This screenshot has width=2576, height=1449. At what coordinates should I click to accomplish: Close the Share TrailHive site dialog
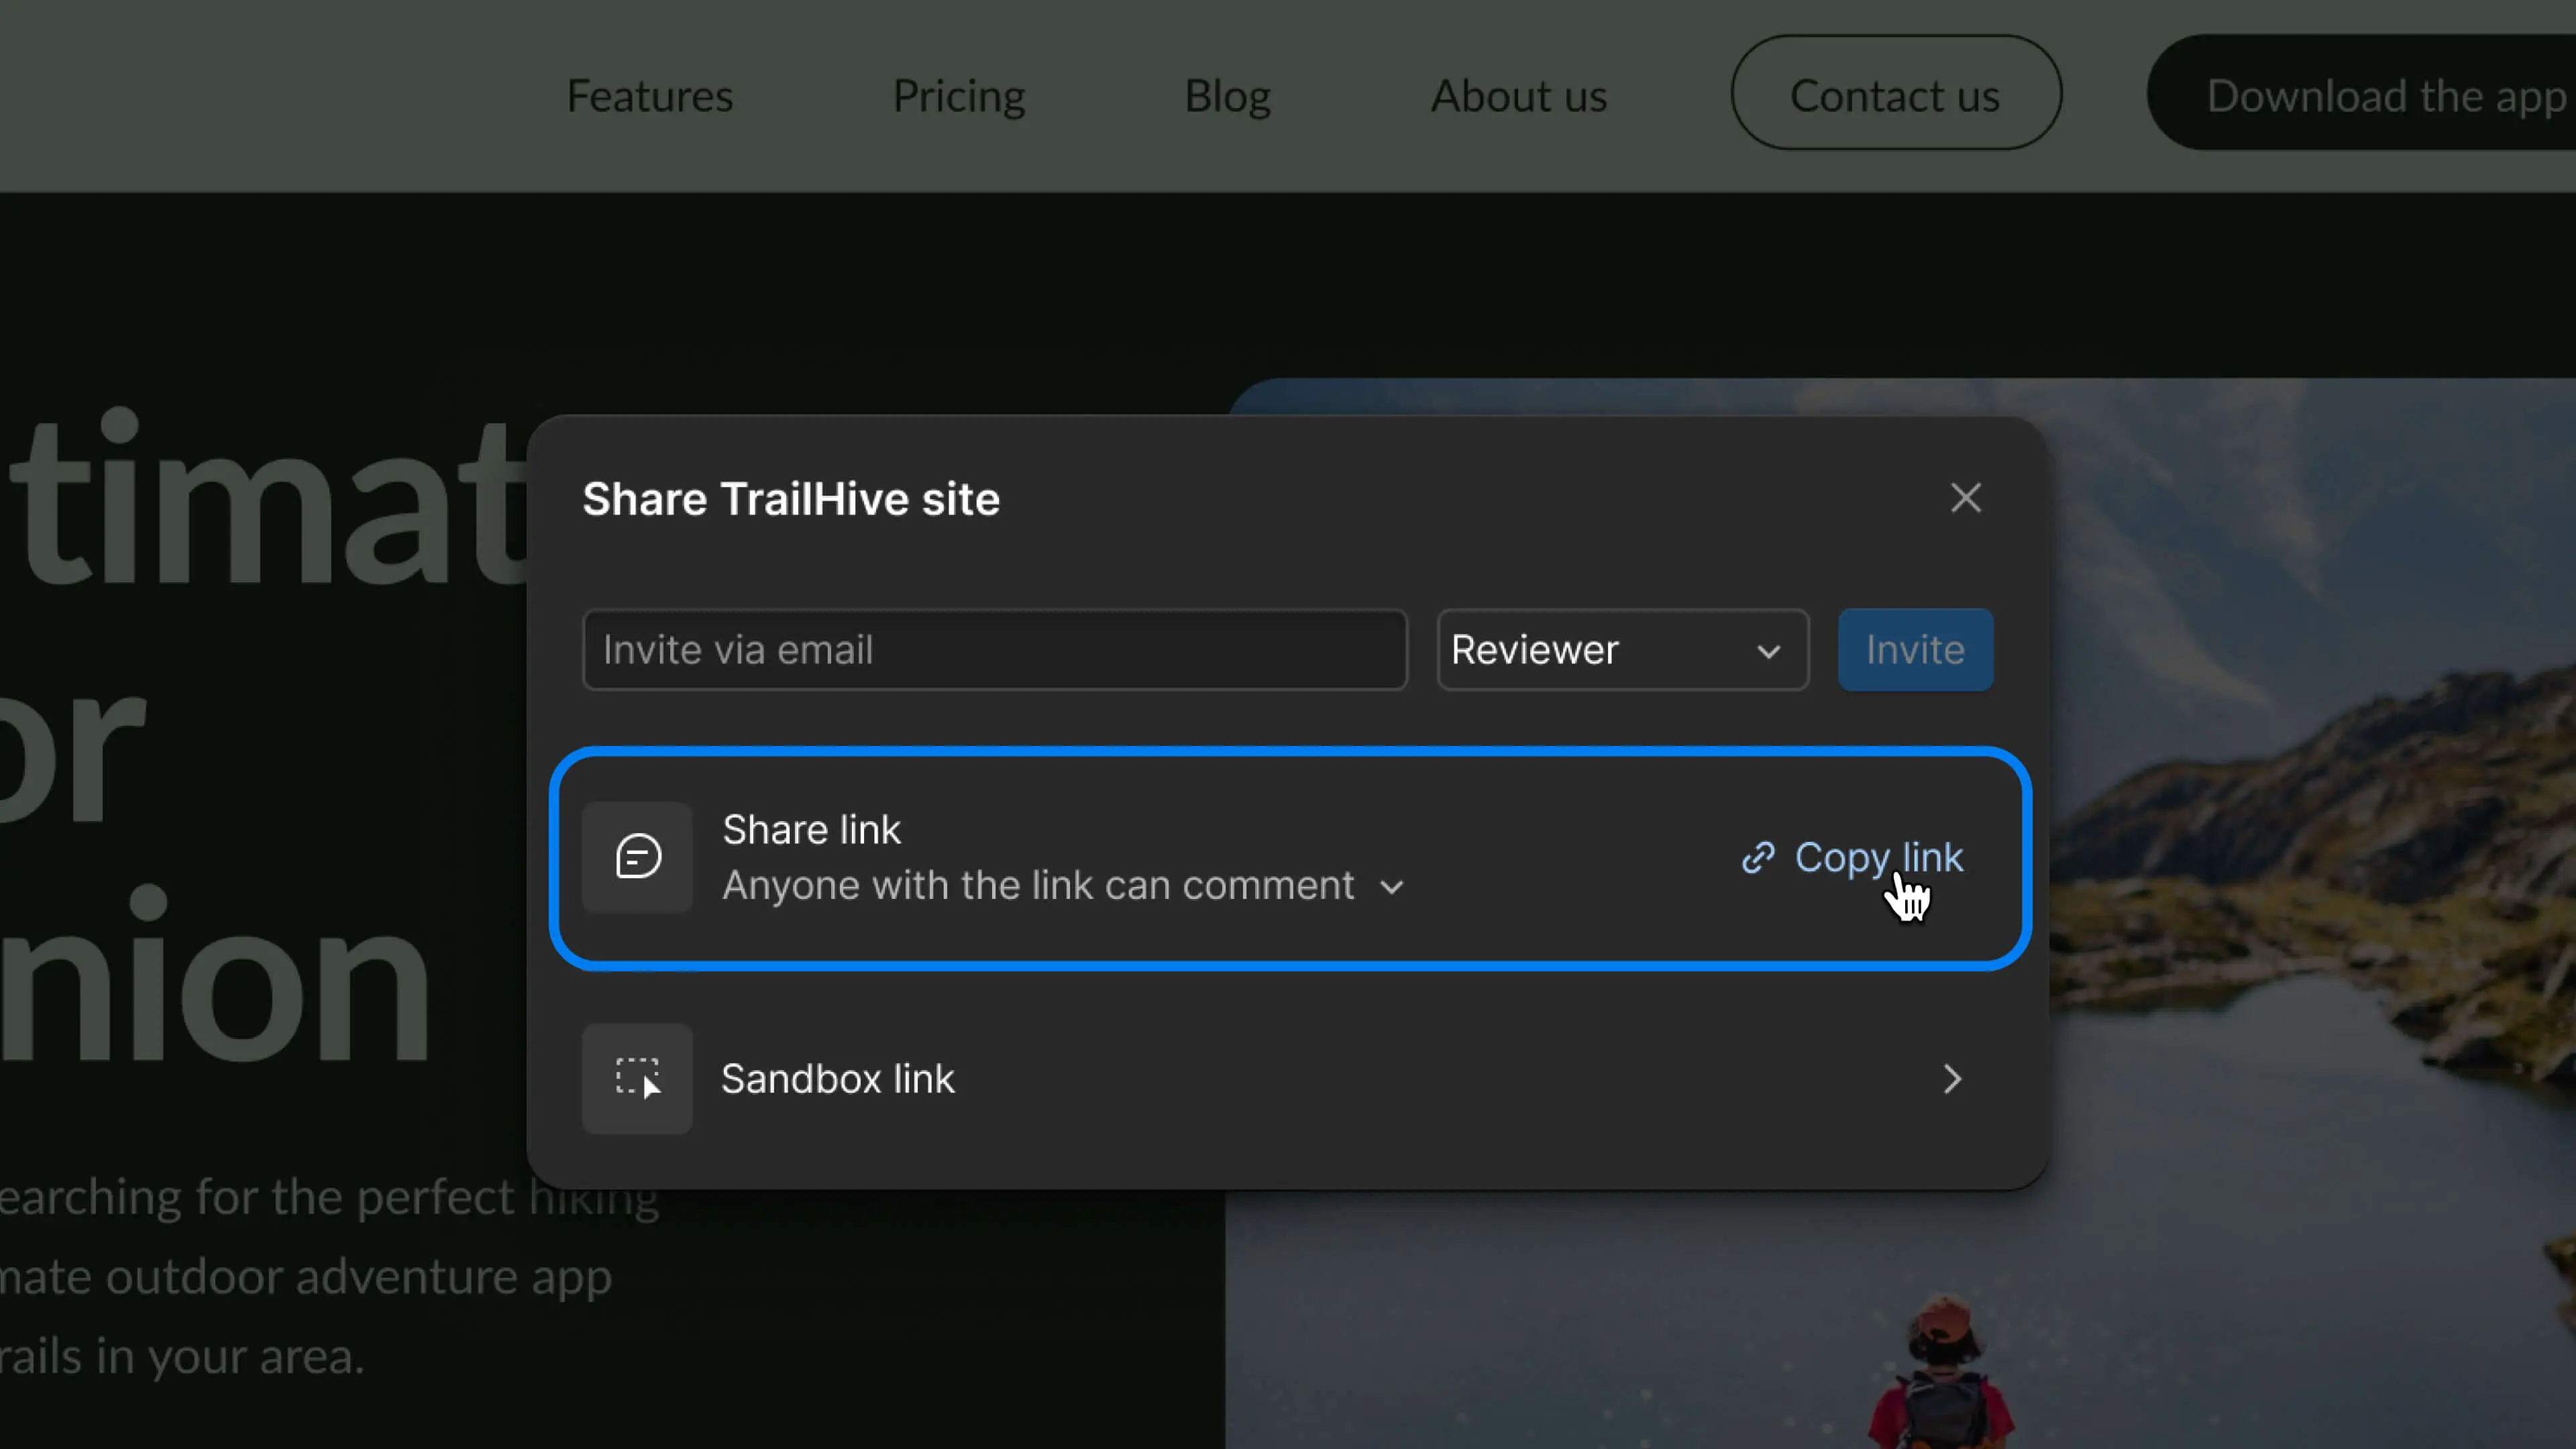(1965, 498)
